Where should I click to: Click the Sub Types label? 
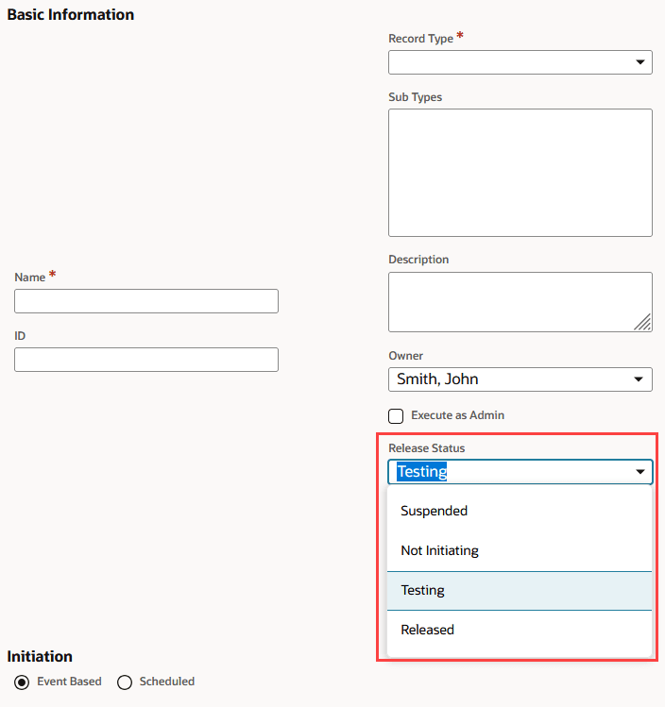coord(415,97)
